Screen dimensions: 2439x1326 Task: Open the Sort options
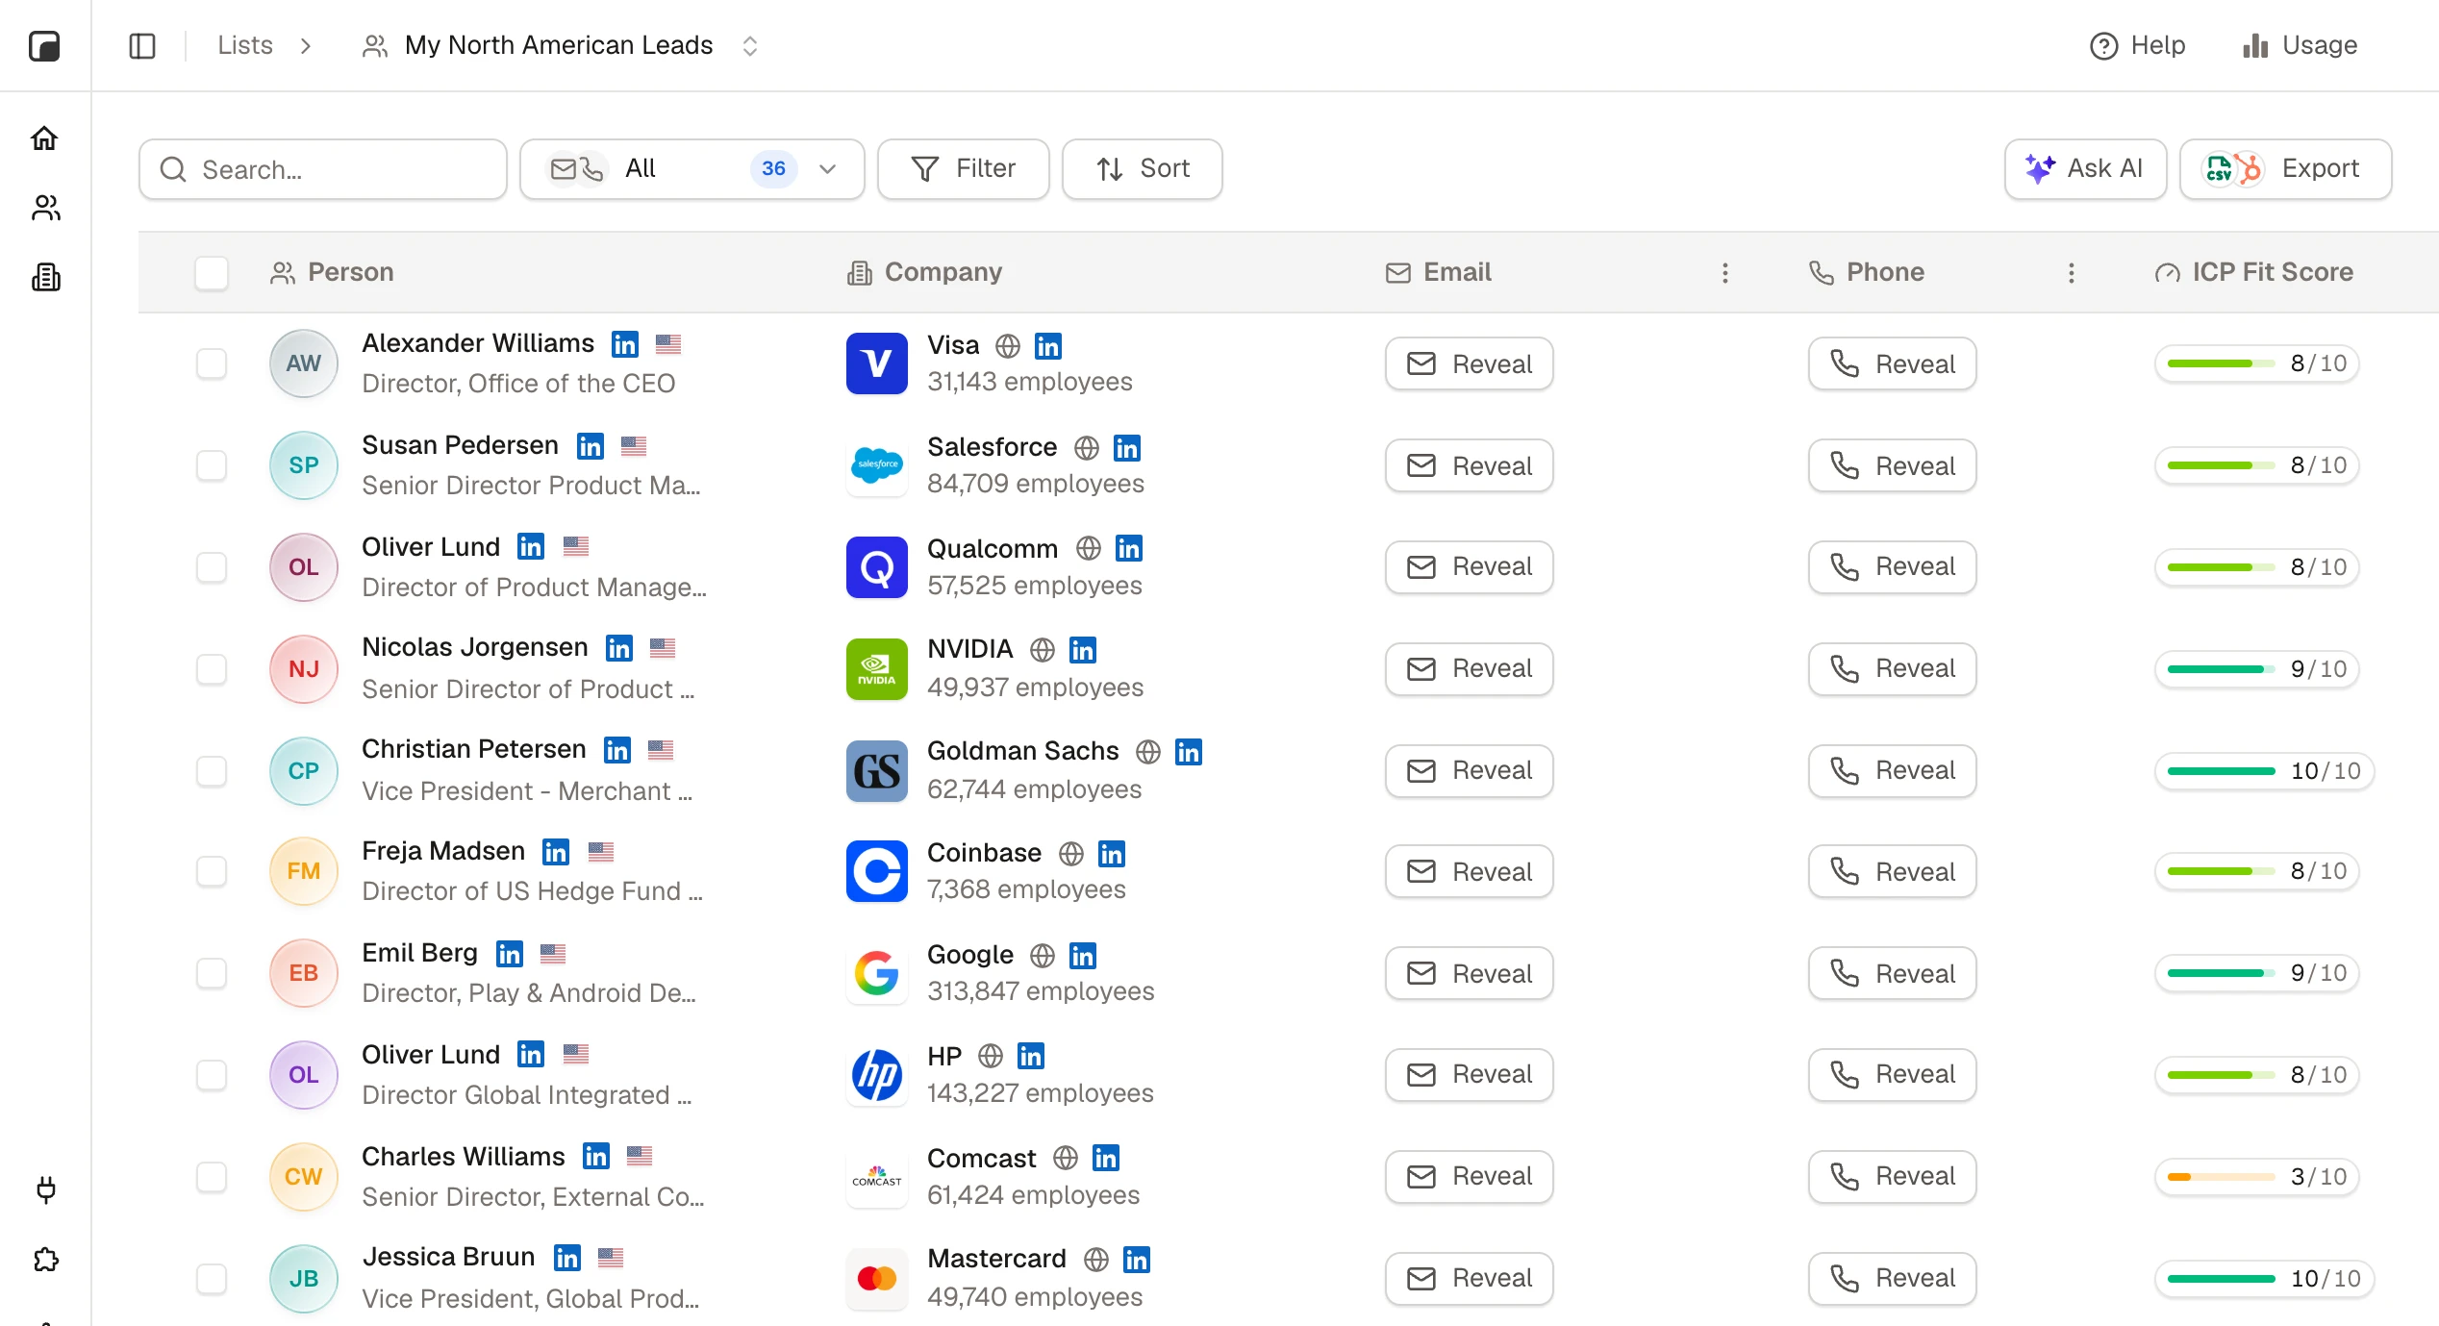click(x=1142, y=169)
